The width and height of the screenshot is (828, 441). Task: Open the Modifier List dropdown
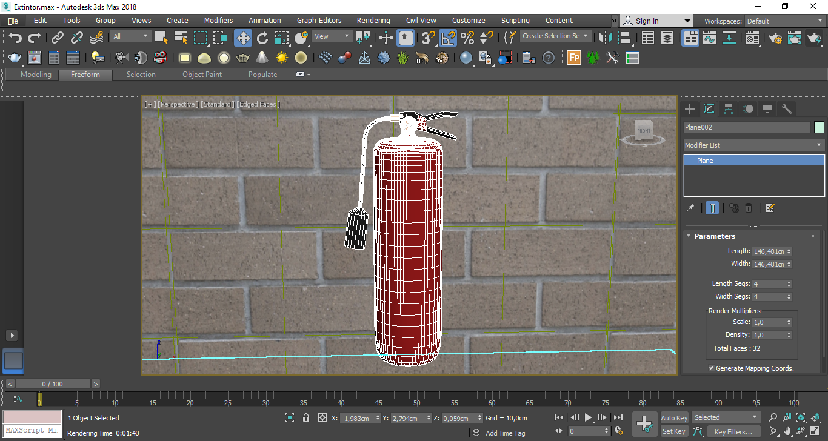click(x=753, y=145)
